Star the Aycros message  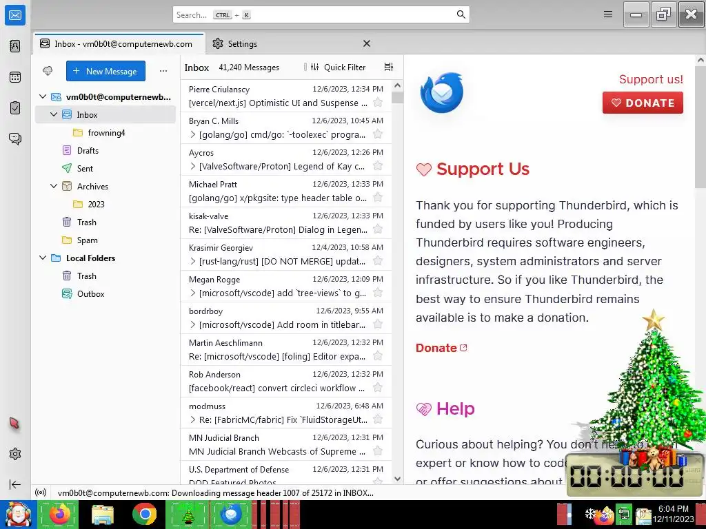click(378, 166)
